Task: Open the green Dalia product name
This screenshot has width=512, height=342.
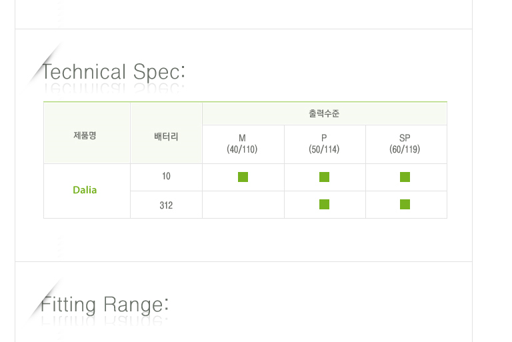Action: click(85, 190)
